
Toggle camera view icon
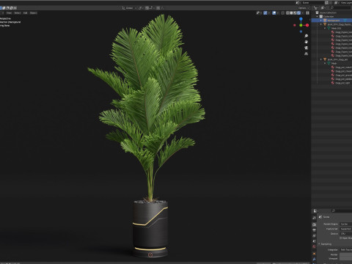tap(306, 48)
